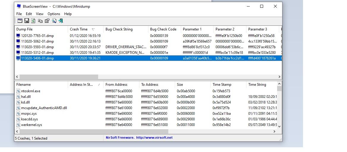Click right arrow of upper pane horizontal scrollbar
The width and height of the screenshot is (347, 152).
280,77
